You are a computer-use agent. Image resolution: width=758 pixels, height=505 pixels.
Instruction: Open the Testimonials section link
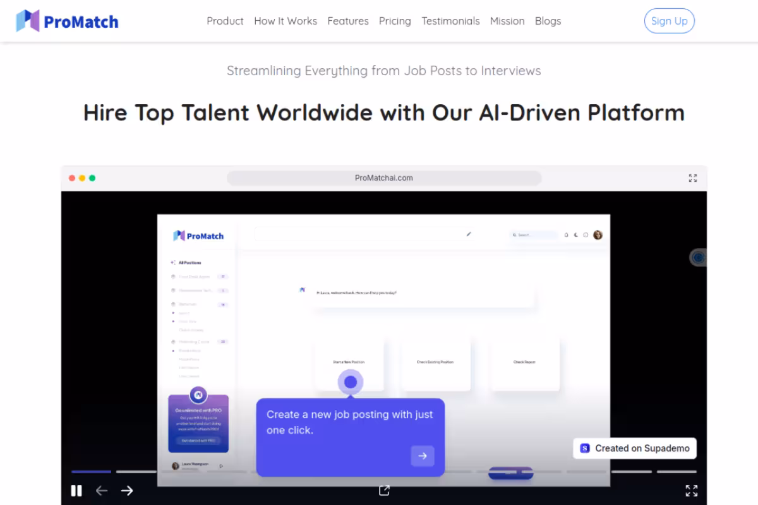pos(450,21)
